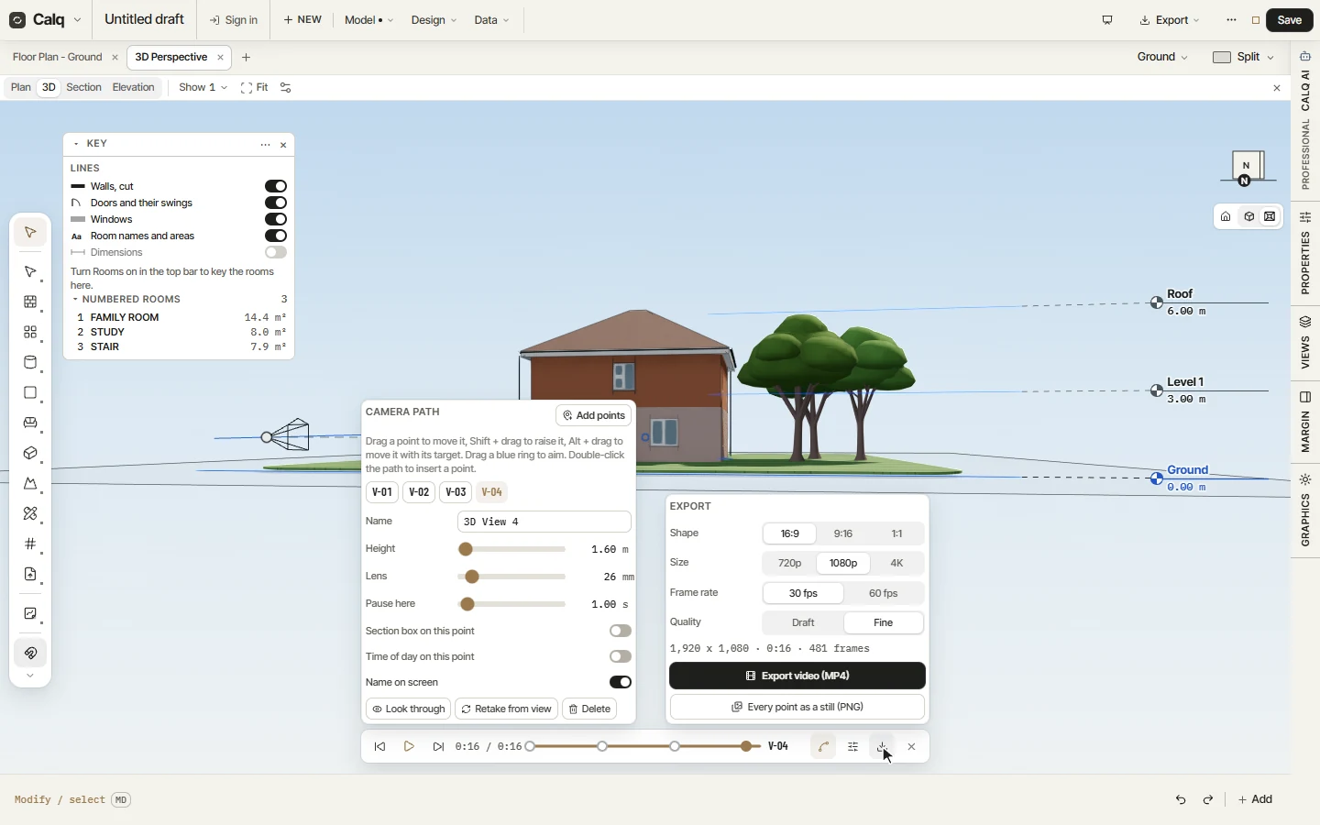Select the V-02 camera point

(419, 492)
